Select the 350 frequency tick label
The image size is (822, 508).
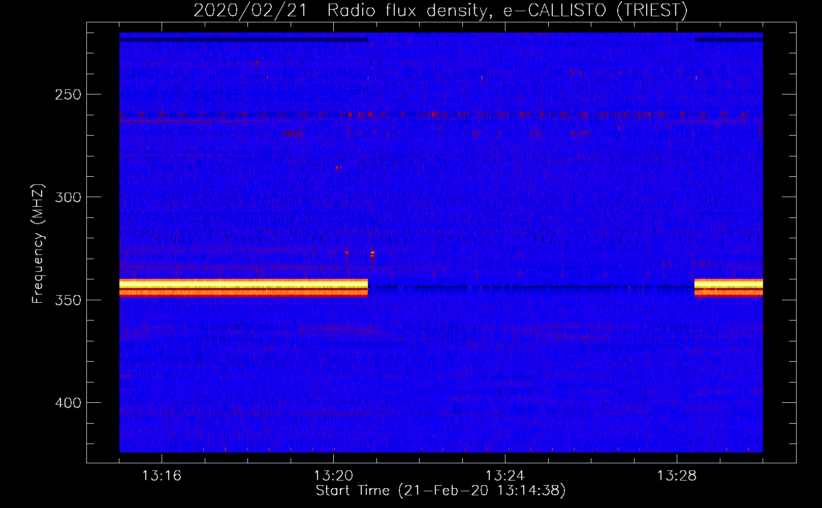[68, 300]
